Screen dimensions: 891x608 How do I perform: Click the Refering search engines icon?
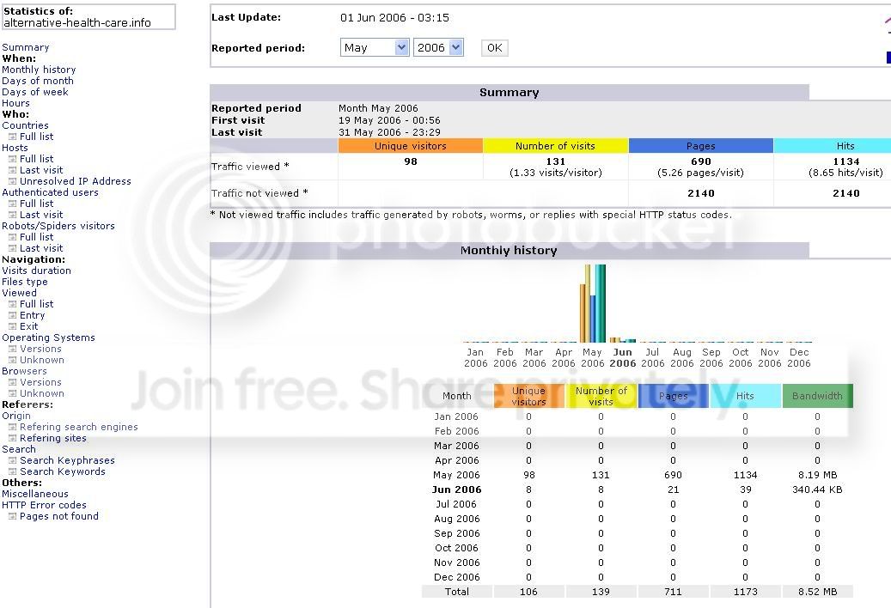[12, 428]
